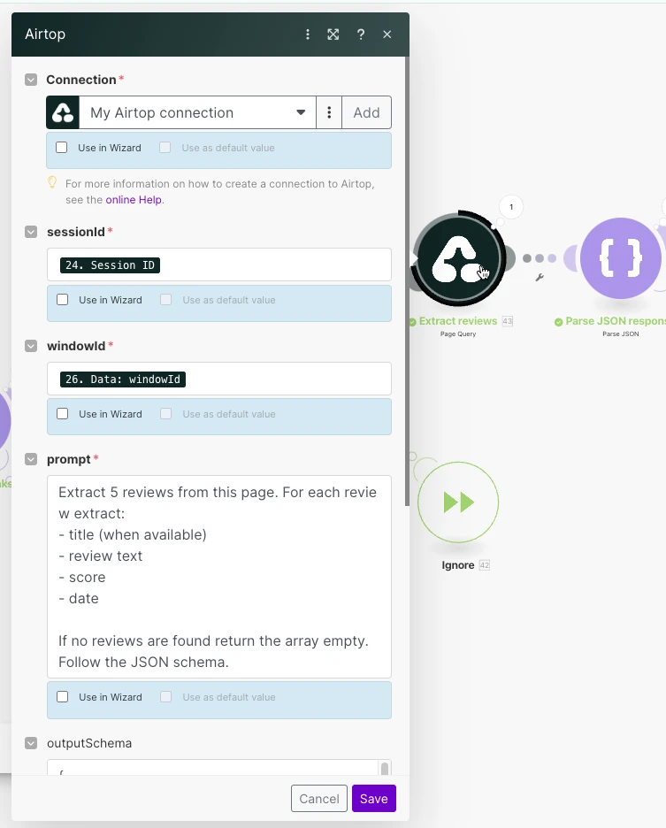Enable Use in Wizard for Connection
The height and width of the screenshot is (828, 666).
pyautogui.click(x=62, y=148)
